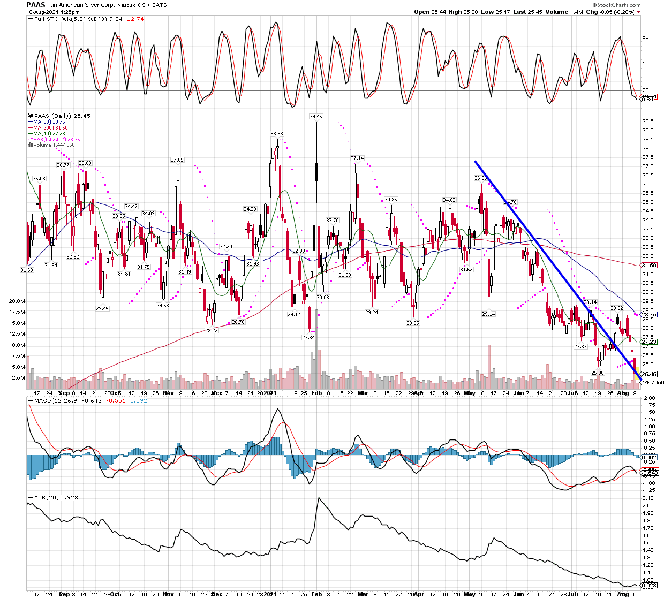Click the 29.45 price low label
The height and width of the screenshot is (599, 664).
click(x=102, y=309)
